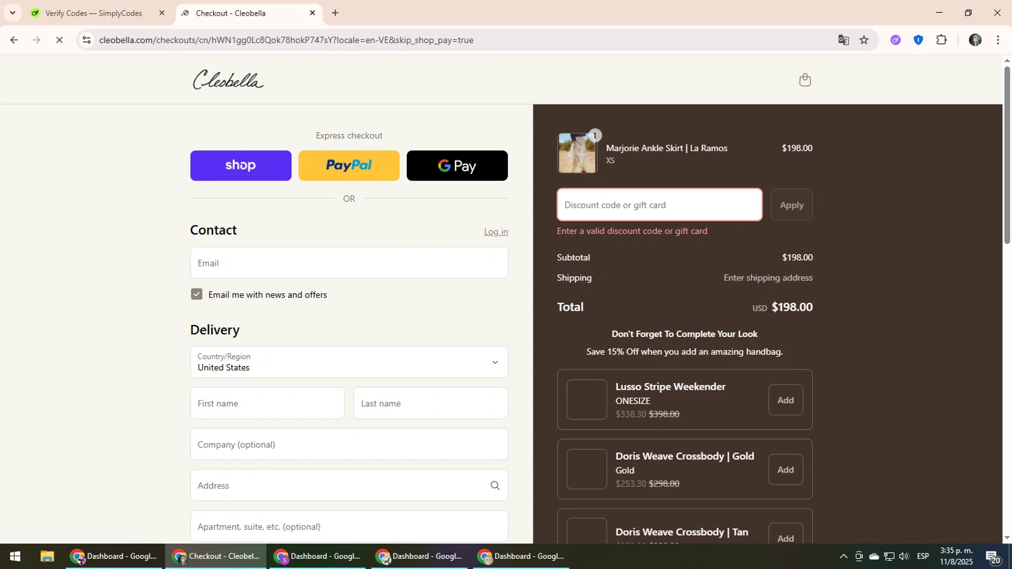Viewport: 1012px width, 569px height.
Task: Show hidden system tray icons
Action: coord(843,557)
